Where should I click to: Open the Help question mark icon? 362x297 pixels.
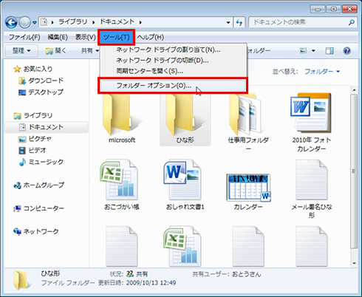(346, 51)
